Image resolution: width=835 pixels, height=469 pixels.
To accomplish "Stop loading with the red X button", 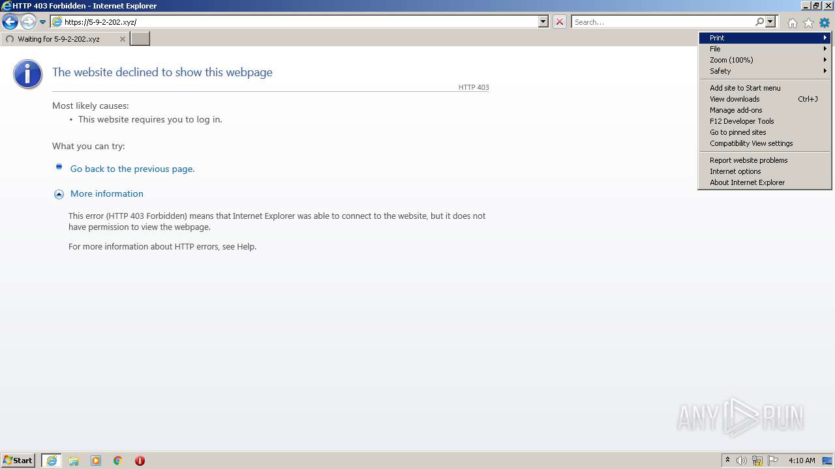I will [560, 21].
